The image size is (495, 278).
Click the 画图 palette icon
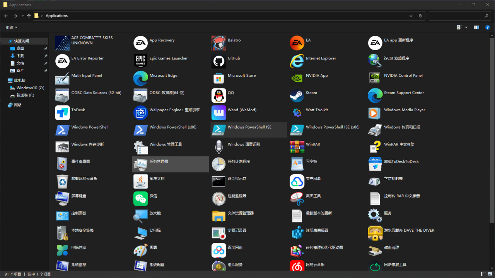tap(141, 250)
